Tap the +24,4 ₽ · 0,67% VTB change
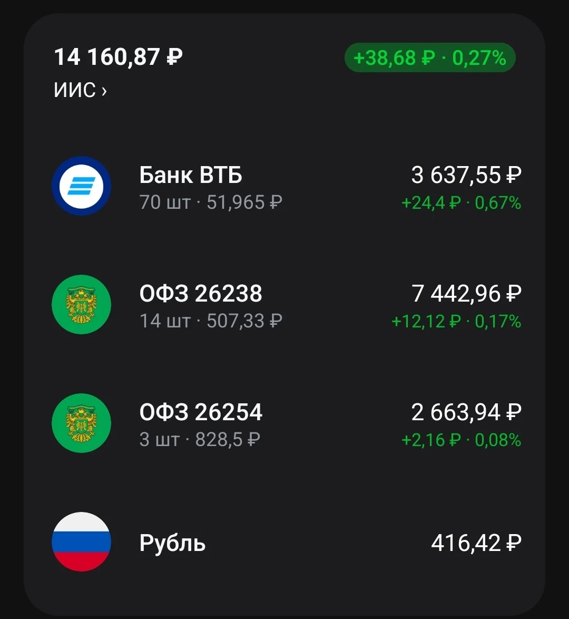The width and height of the screenshot is (569, 619). tap(462, 203)
